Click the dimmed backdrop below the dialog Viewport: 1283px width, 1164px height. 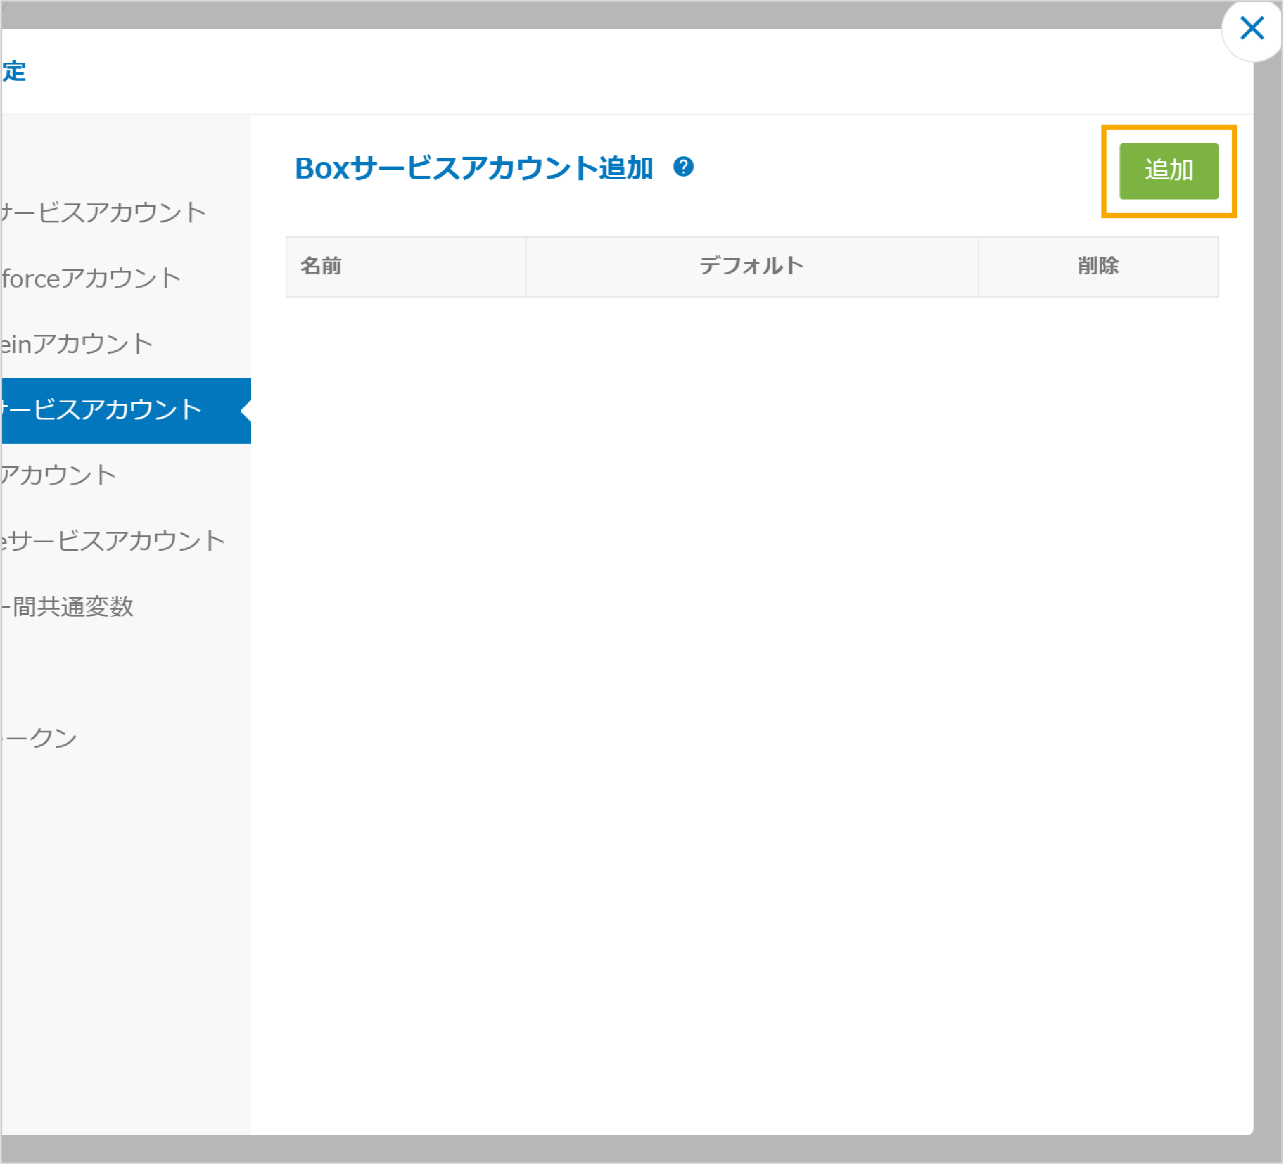tap(637, 1150)
